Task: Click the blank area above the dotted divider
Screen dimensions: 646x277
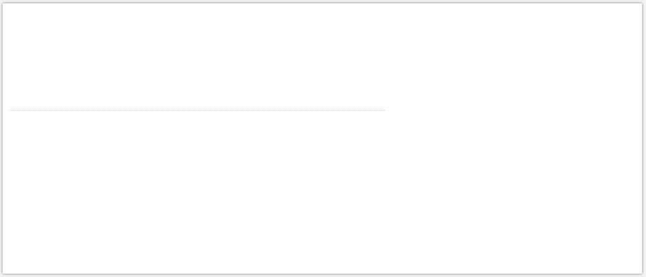Action: pos(196,57)
